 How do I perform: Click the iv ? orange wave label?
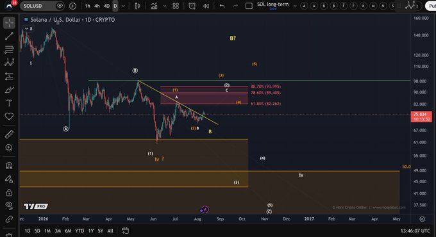159,159
